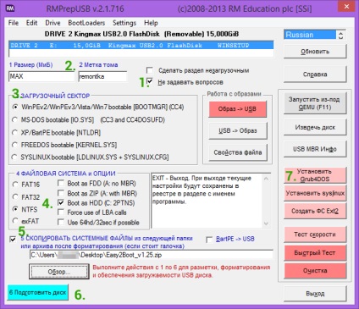Click the volume label field 'remontka'

tap(102, 76)
